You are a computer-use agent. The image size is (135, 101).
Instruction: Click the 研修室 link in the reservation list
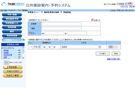pyautogui.click(x=6, y=50)
